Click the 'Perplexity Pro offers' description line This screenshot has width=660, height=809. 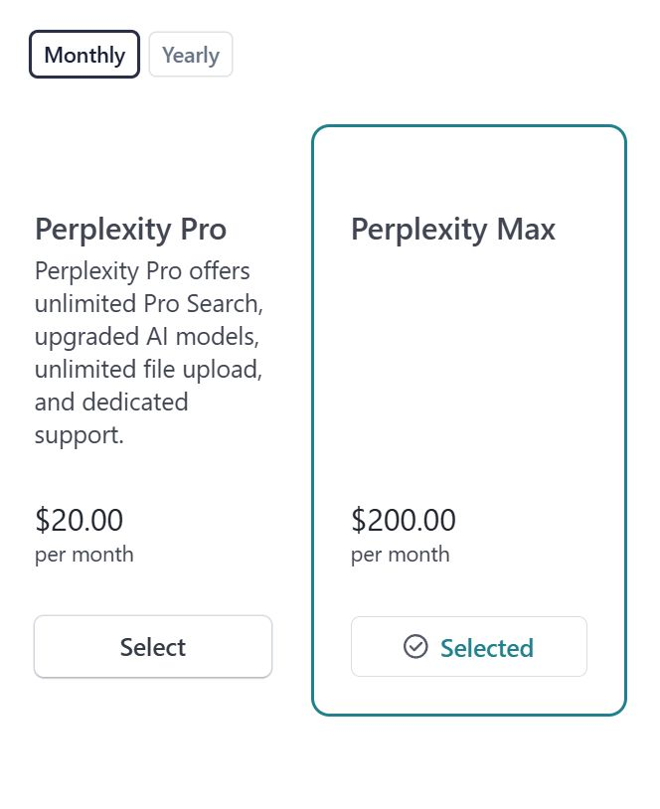point(142,271)
